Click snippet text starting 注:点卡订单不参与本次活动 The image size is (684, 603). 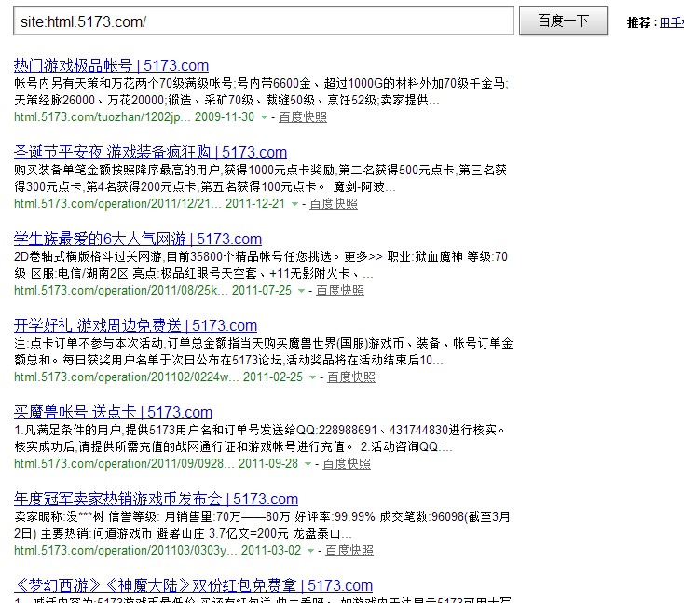(x=264, y=351)
